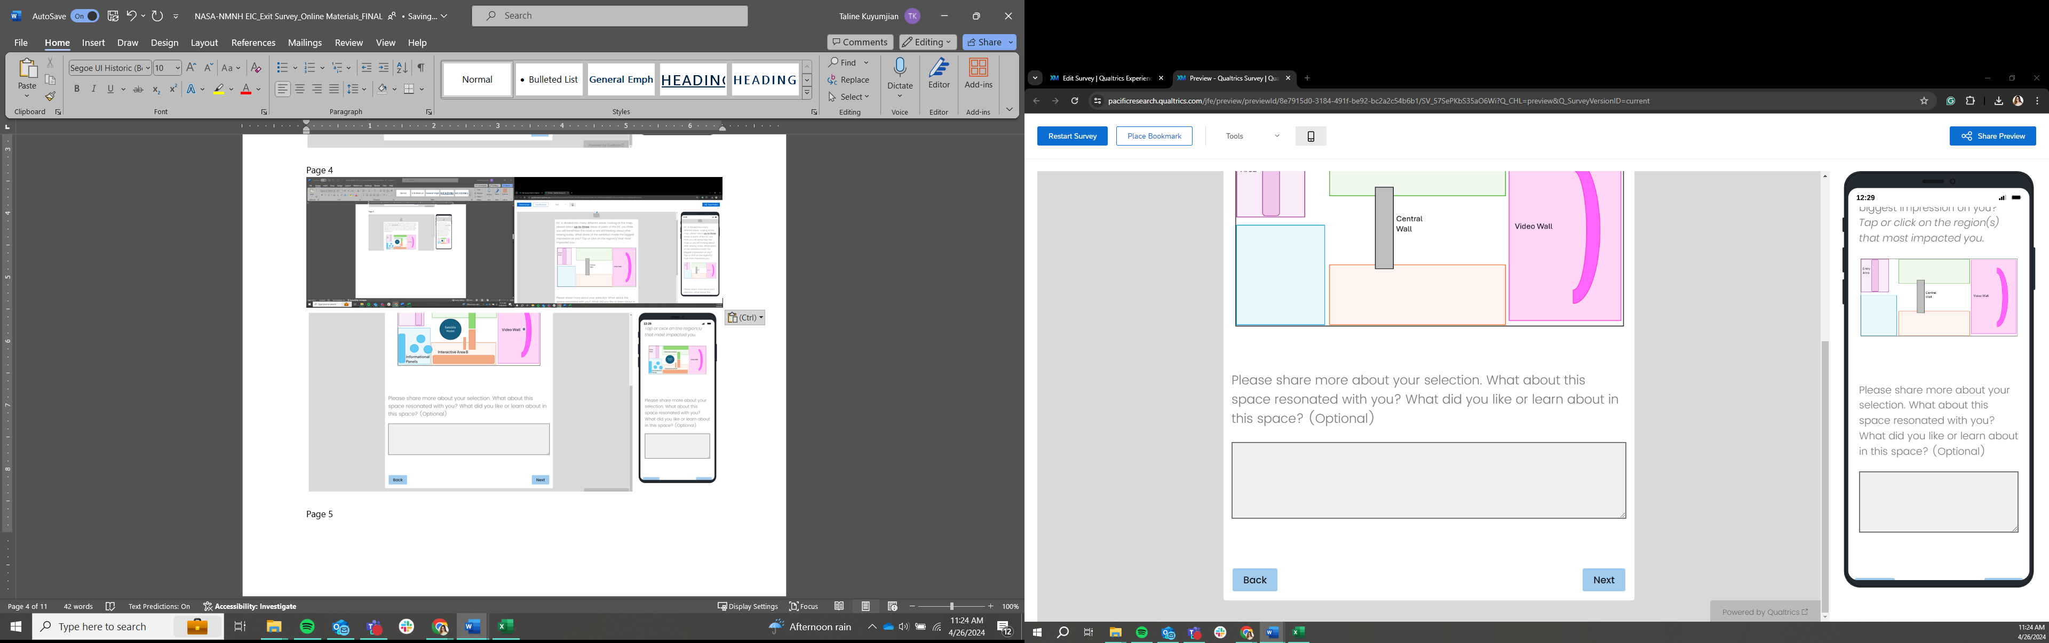The image size is (2049, 643).
Task: Click the Justify alignment icon
Action: point(334,89)
